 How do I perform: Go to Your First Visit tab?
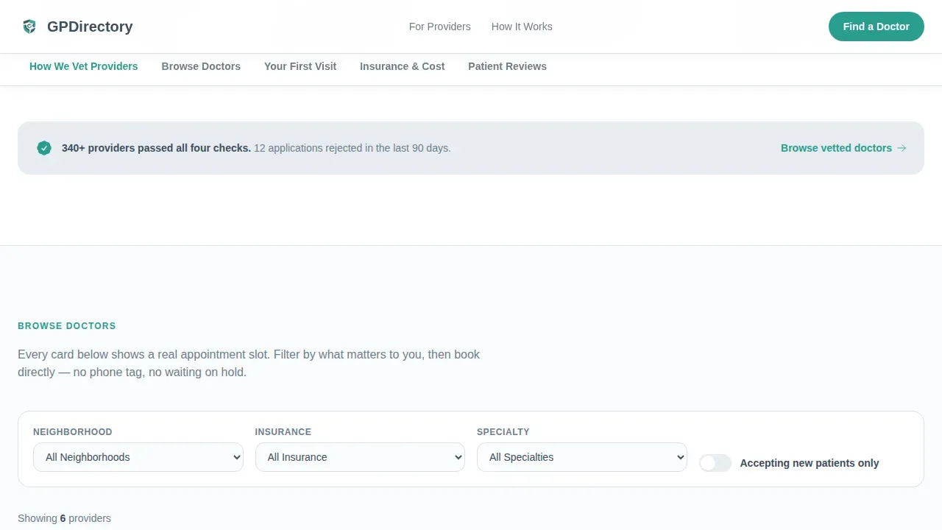click(x=300, y=66)
